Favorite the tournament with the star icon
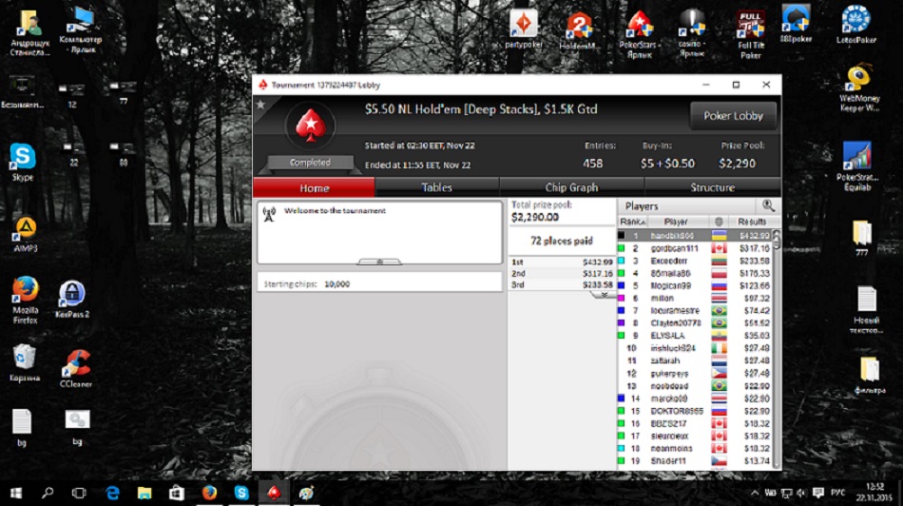Viewport: 903px width, 506px height. pyautogui.click(x=260, y=105)
